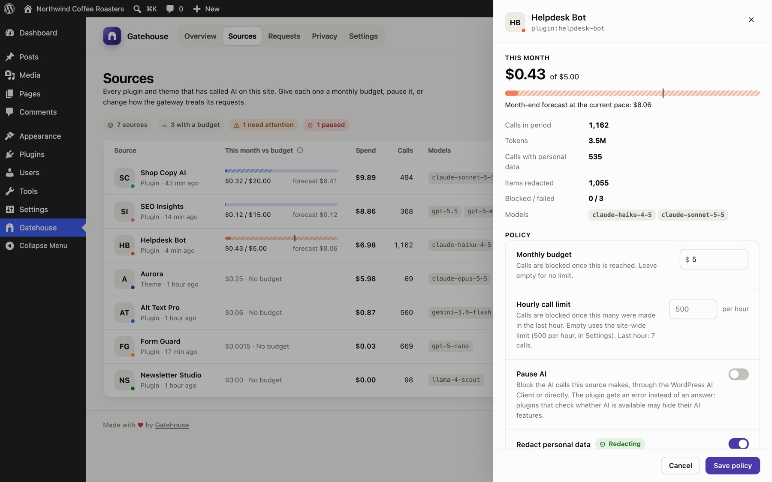Screen dimensions: 772x482
Task: Click the SEO Insights avatar SI
Action: click(x=124, y=212)
